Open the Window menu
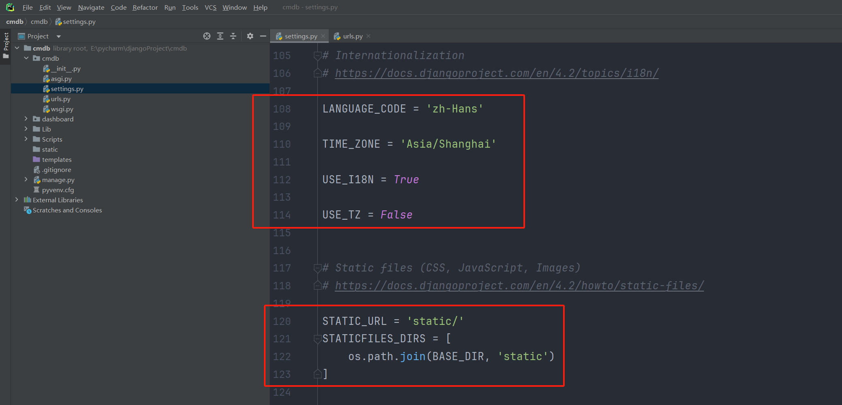This screenshot has height=405, width=842. click(234, 7)
